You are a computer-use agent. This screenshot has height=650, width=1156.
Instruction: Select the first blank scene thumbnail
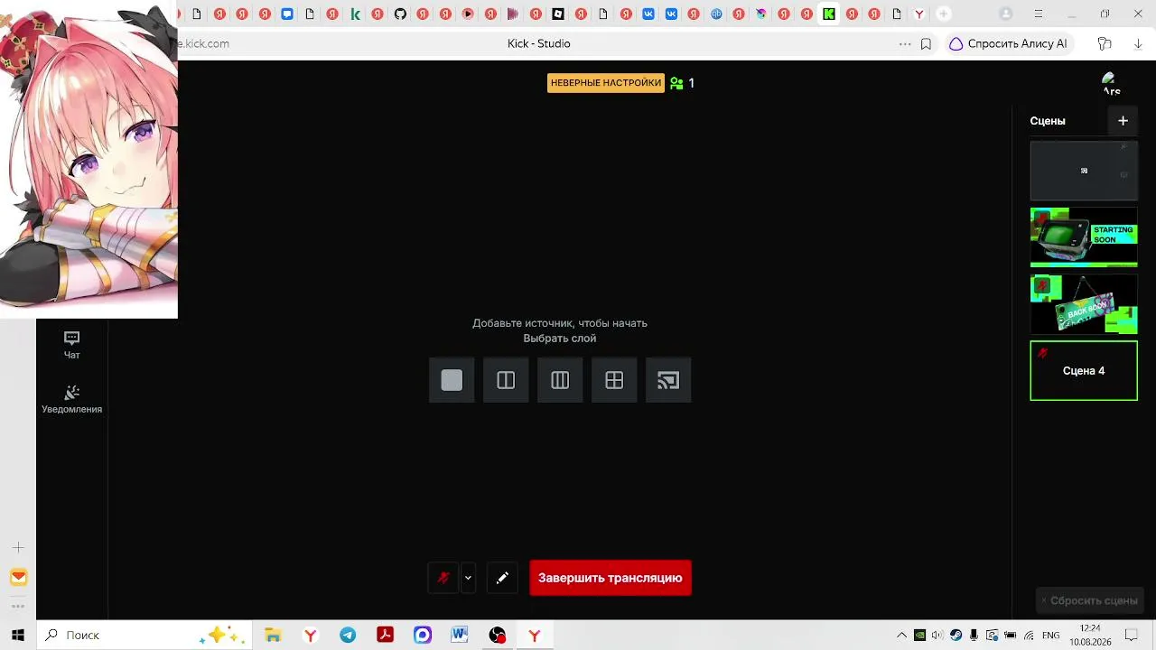[x=1084, y=171]
